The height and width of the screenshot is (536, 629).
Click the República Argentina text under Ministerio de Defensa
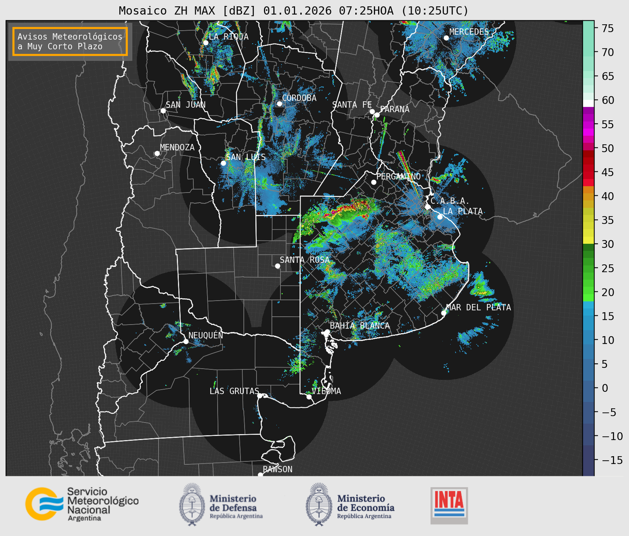pyautogui.click(x=236, y=516)
